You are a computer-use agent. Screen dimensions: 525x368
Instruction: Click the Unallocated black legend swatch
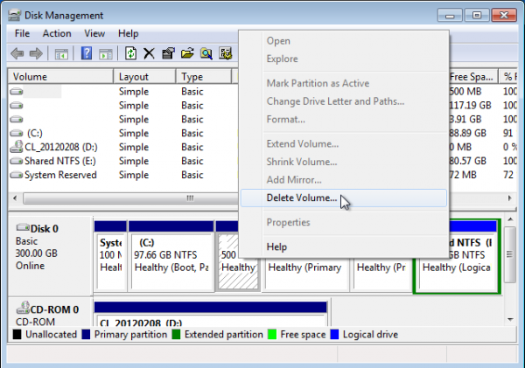(17, 334)
